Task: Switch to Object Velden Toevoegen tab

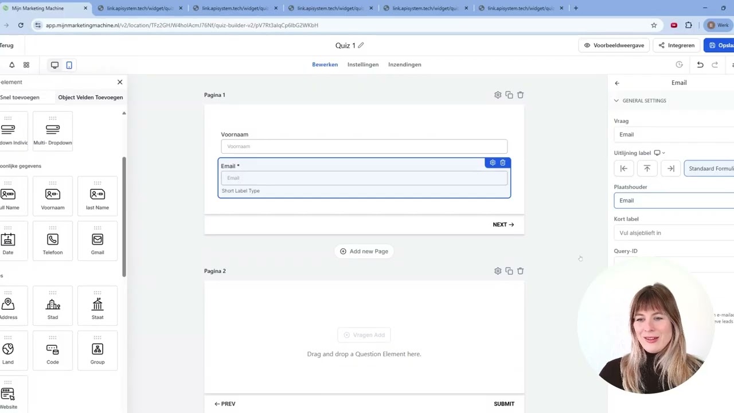Action: (x=91, y=98)
